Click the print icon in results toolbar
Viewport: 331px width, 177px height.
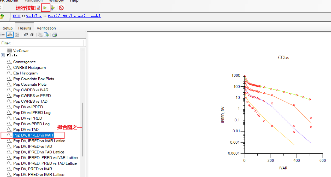pos(55,34)
